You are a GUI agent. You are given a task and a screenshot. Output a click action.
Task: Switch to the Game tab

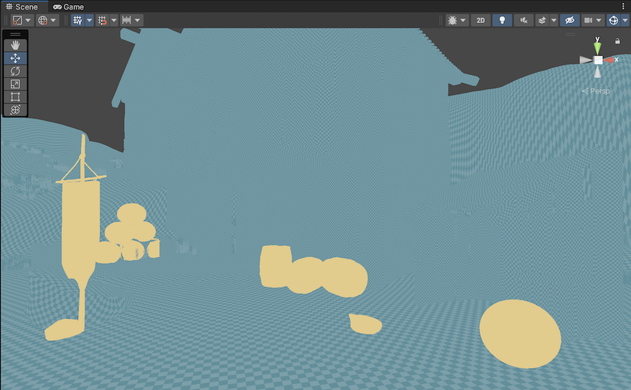point(68,7)
